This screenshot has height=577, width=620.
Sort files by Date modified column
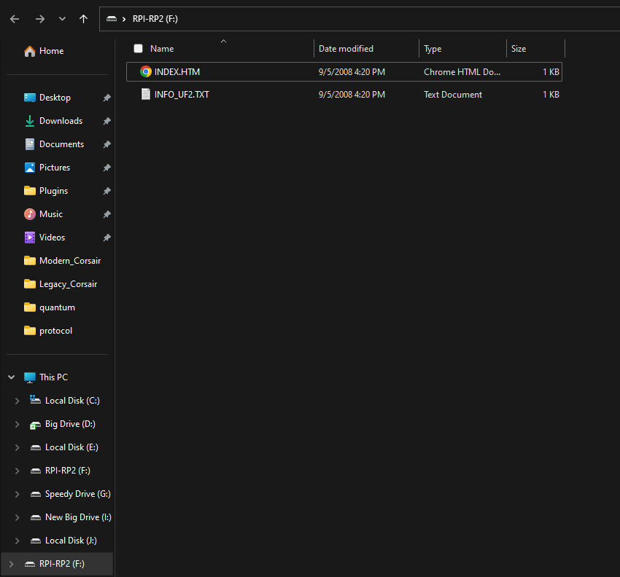coord(346,49)
